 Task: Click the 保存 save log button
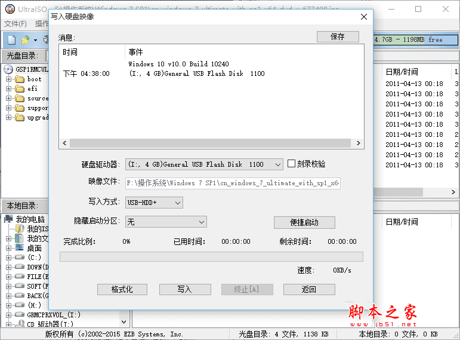point(338,36)
